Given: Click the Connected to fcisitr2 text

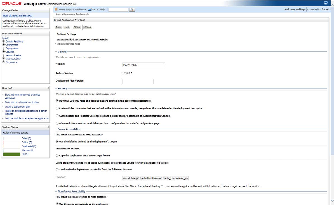Looking at the screenshot, I should click(318, 9).
